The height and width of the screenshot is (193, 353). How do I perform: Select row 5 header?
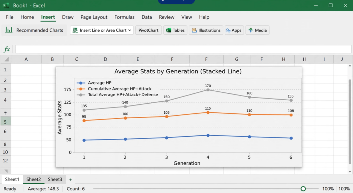click(x=5, y=122)
